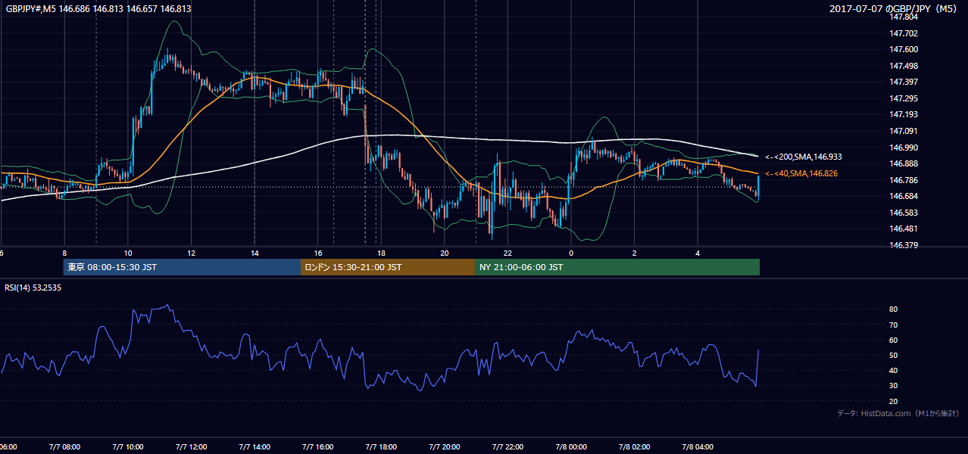Click RSI scale value 80
Viewport: 968px width, 454px height.
point(893,309)
